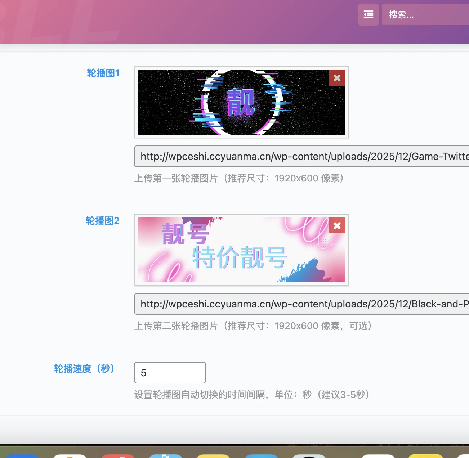The width and height of the screenshot is (469, 458).
Task: Click the red X to remove carousel image 1
Action: click(336, 77)
